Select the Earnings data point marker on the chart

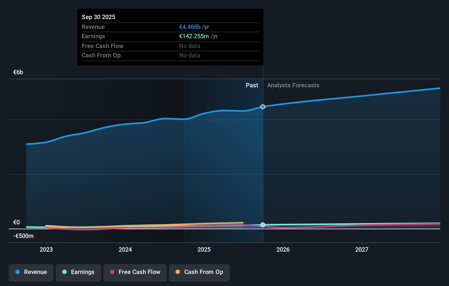pos(263,225)
